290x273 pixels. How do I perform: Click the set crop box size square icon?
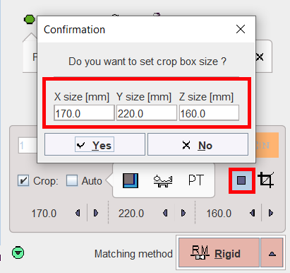(241, 180)
